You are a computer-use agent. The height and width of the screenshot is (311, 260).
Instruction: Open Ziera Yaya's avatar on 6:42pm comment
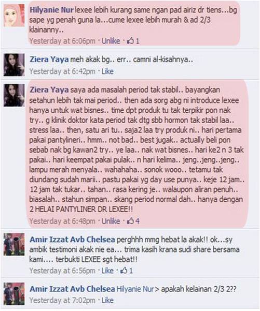click(14, 65)
